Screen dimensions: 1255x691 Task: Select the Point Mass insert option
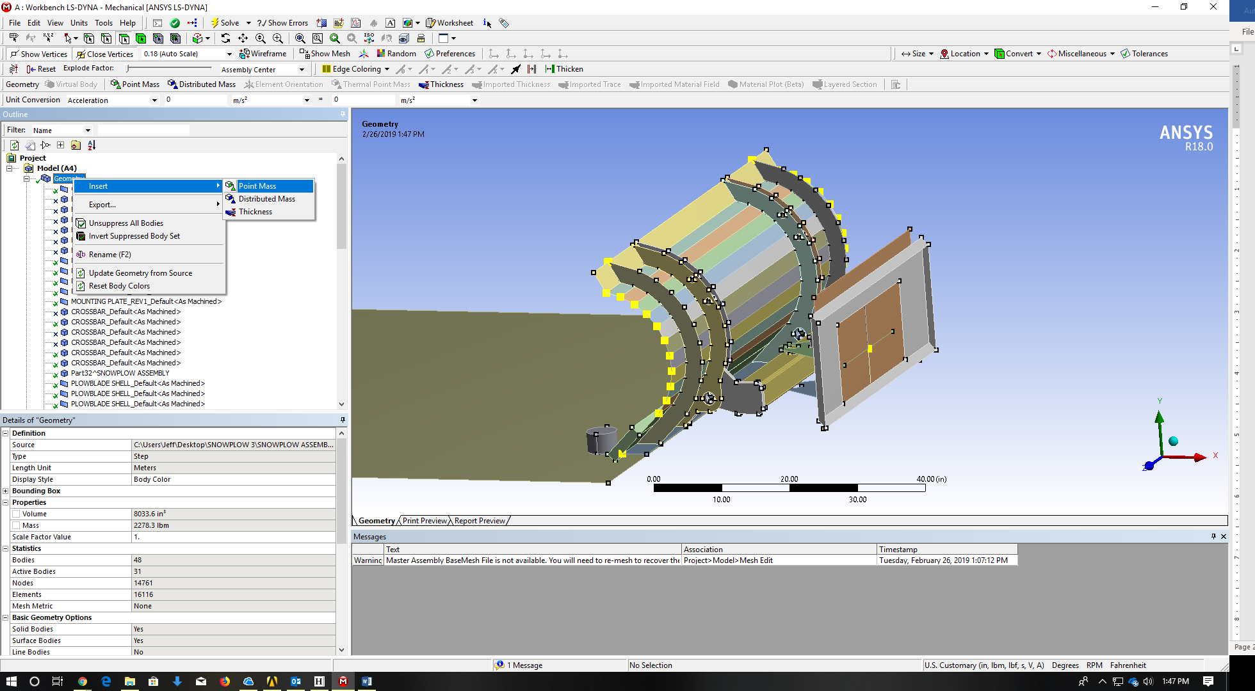[x=257, y=186]
